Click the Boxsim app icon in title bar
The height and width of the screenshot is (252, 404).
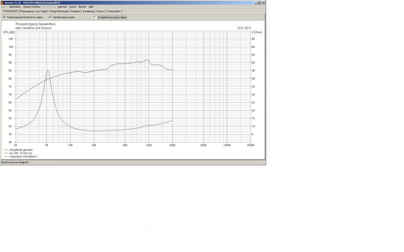tap(2, 2)
